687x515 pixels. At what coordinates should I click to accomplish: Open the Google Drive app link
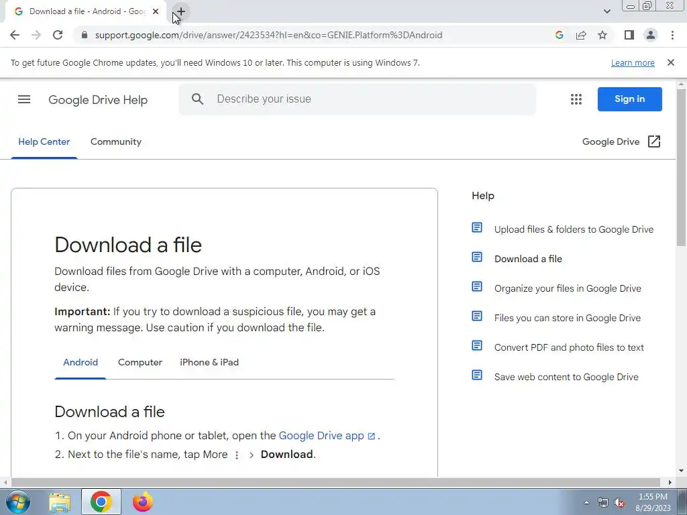coord(321,436)
